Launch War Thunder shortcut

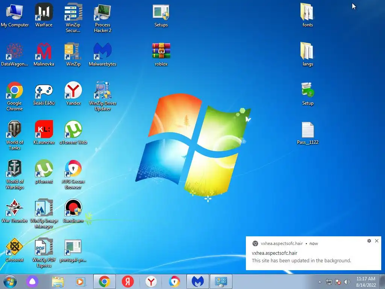pos(15,211)
